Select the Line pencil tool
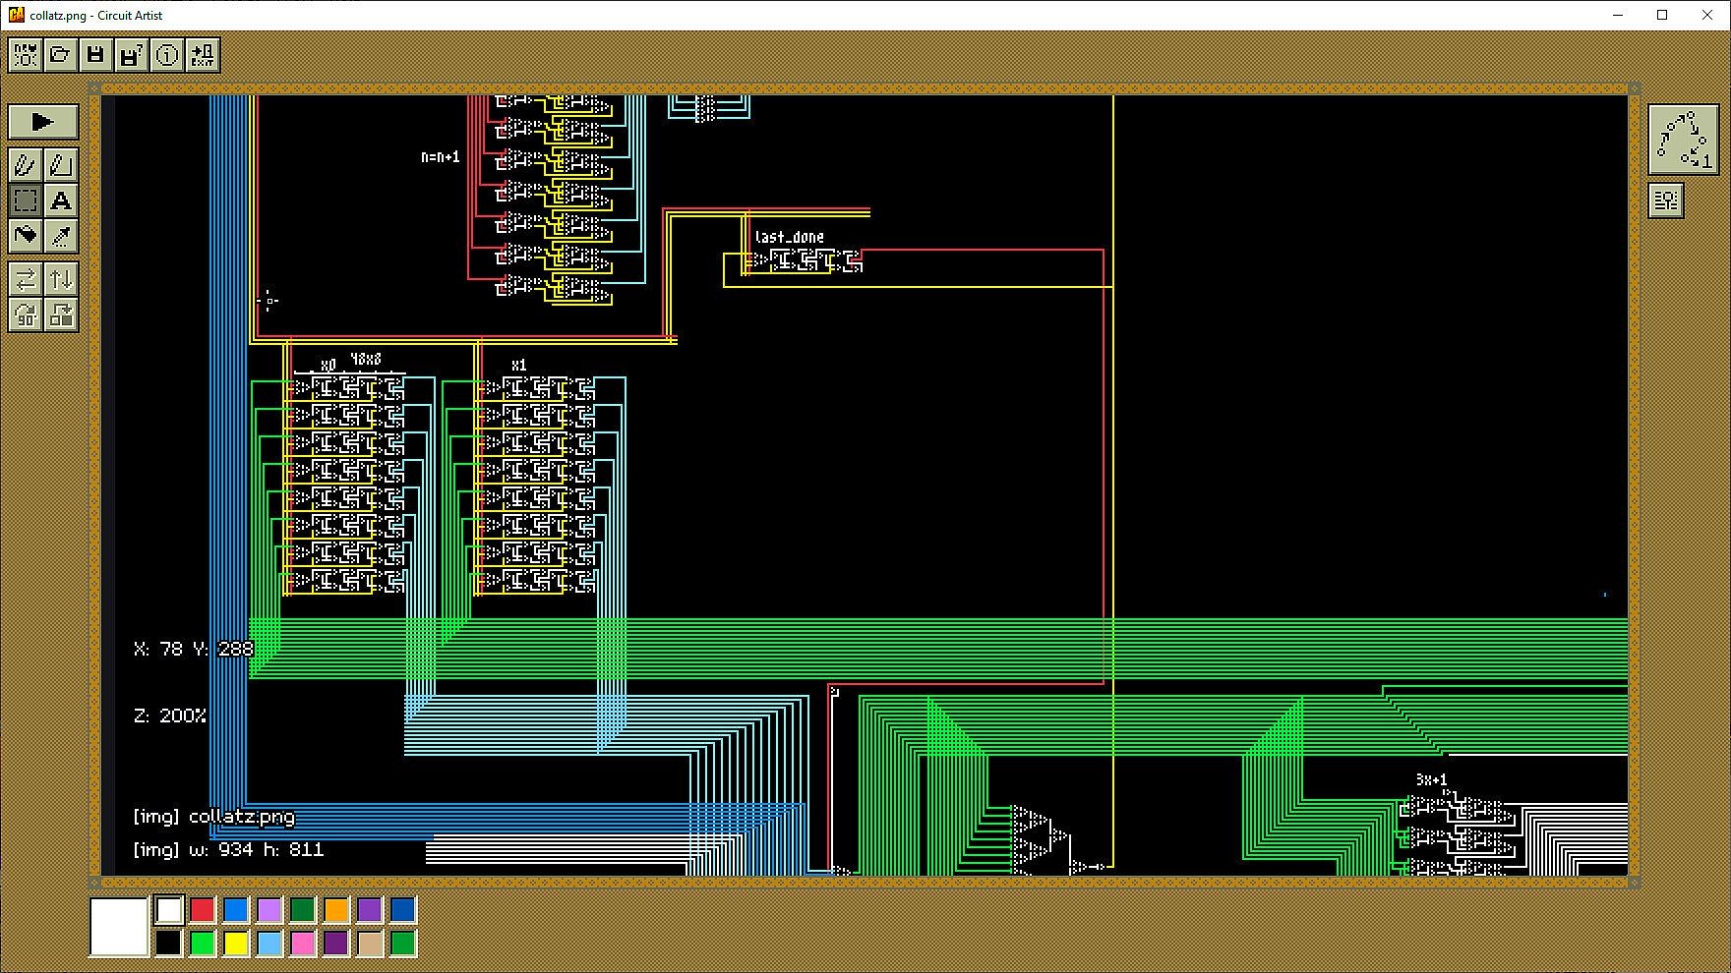This screenshot has height=973, width=1731. coord(61,165)
